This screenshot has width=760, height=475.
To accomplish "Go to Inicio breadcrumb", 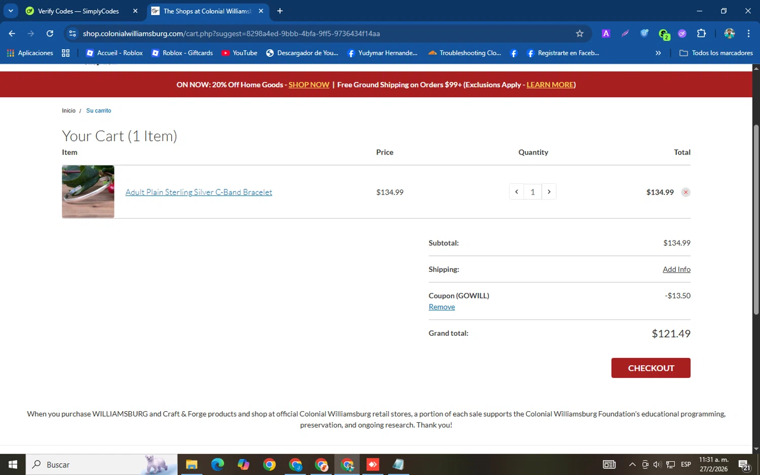I will point(68,110).
